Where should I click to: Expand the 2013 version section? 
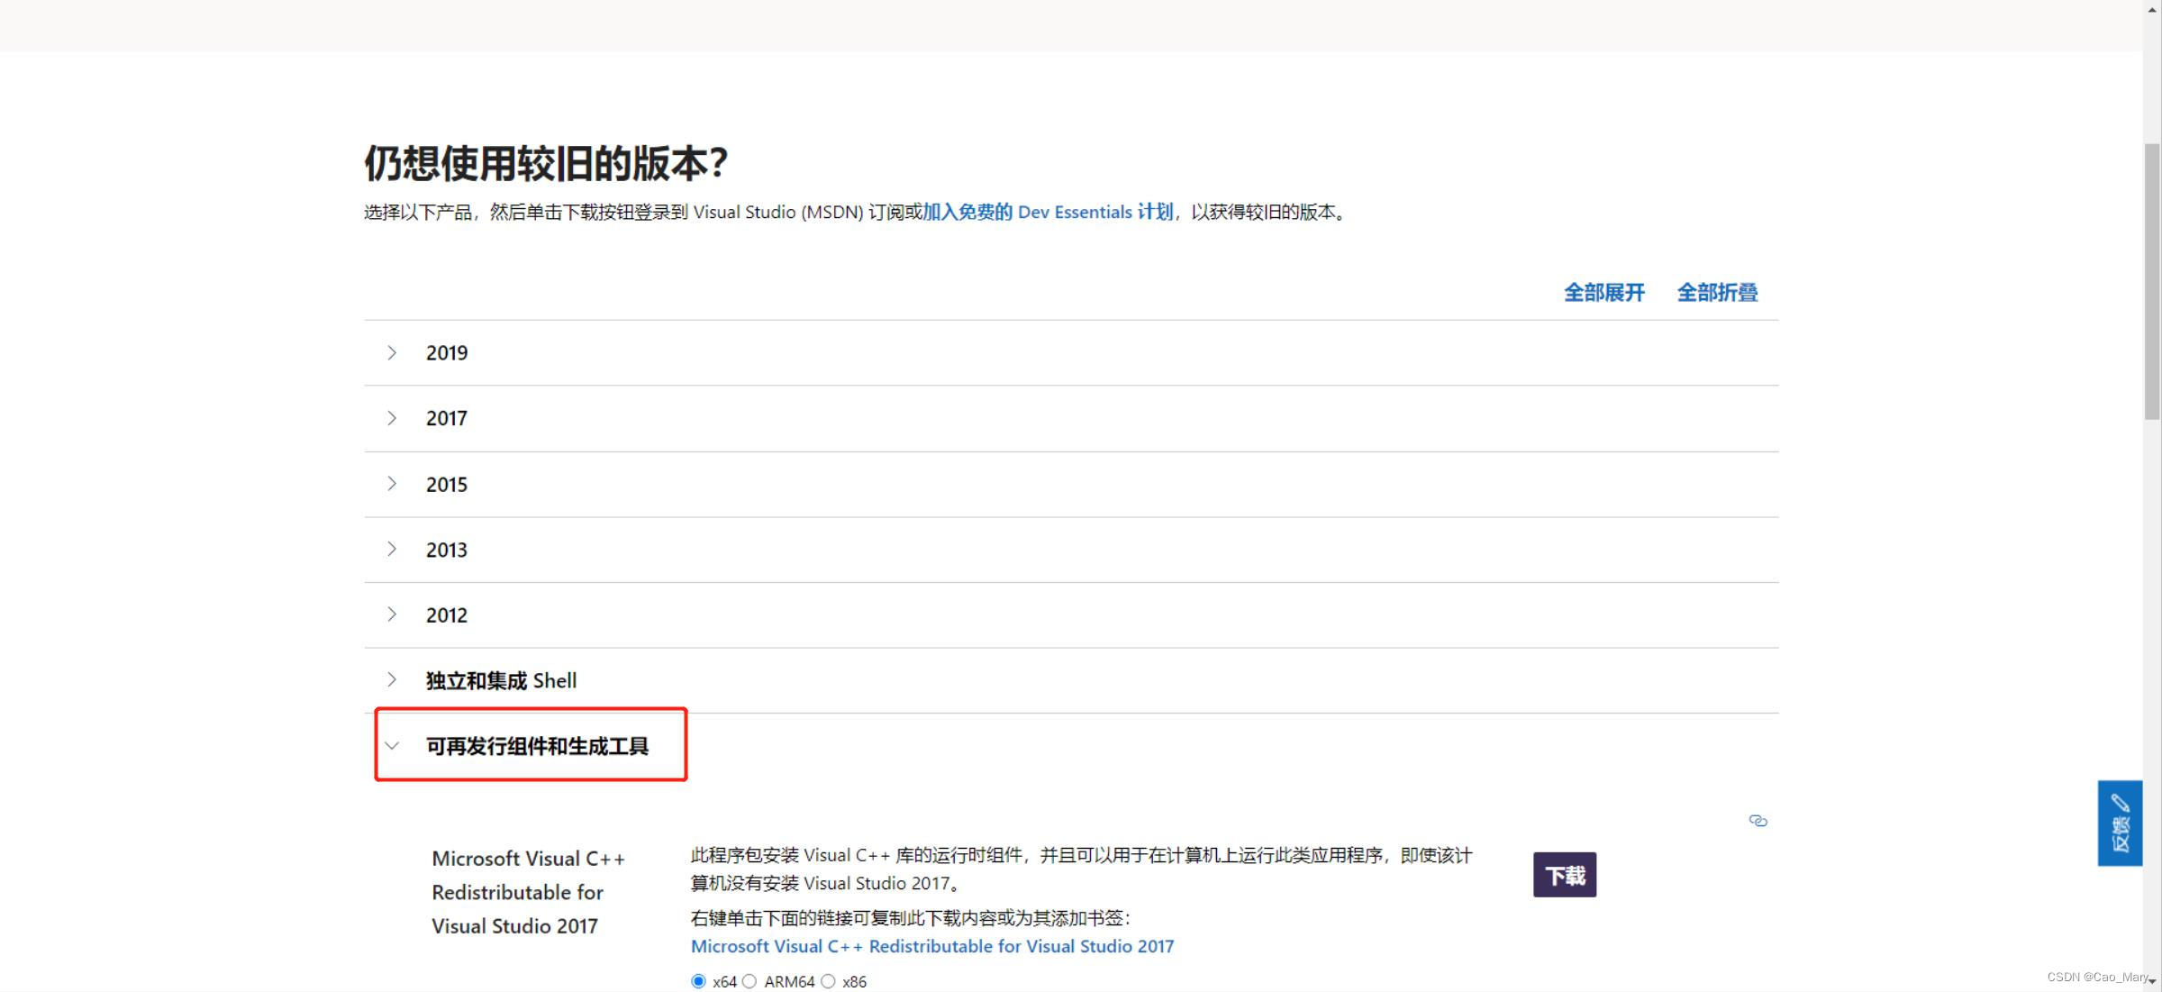(x=447, y=550)
